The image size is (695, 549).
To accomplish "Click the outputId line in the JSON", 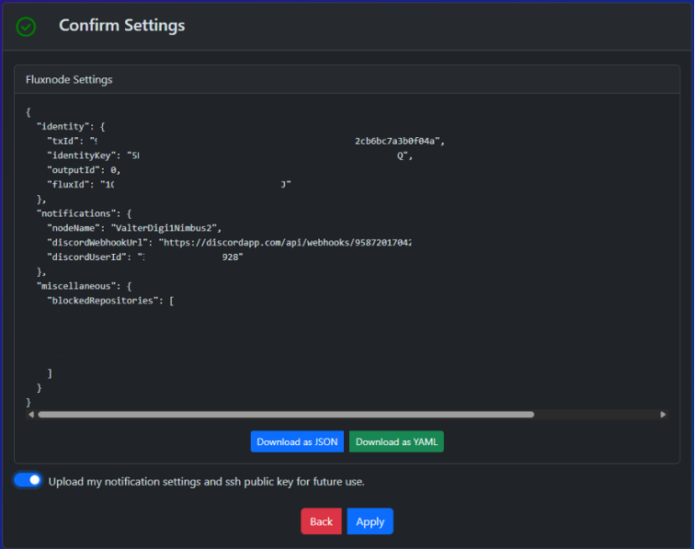I will [x=83, y=170].
